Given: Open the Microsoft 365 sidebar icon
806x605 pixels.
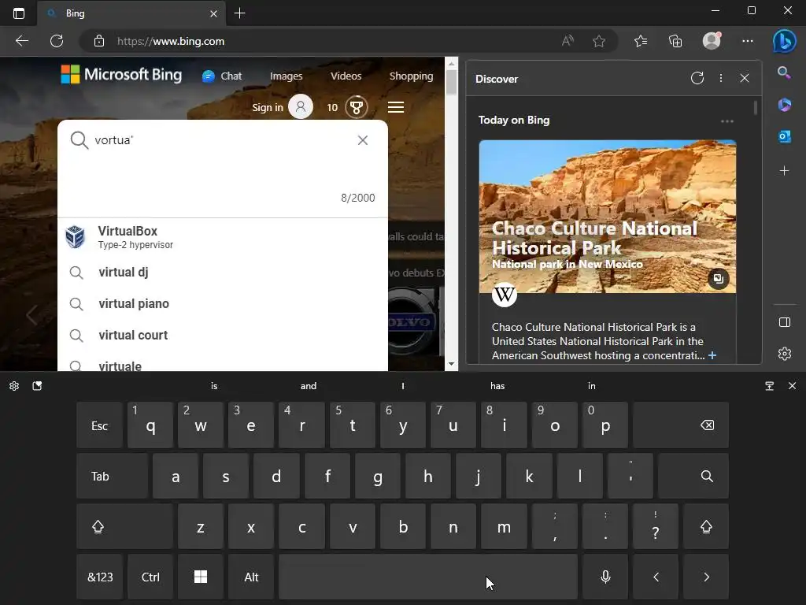Looking at the screenshot, I should point(785,105).
